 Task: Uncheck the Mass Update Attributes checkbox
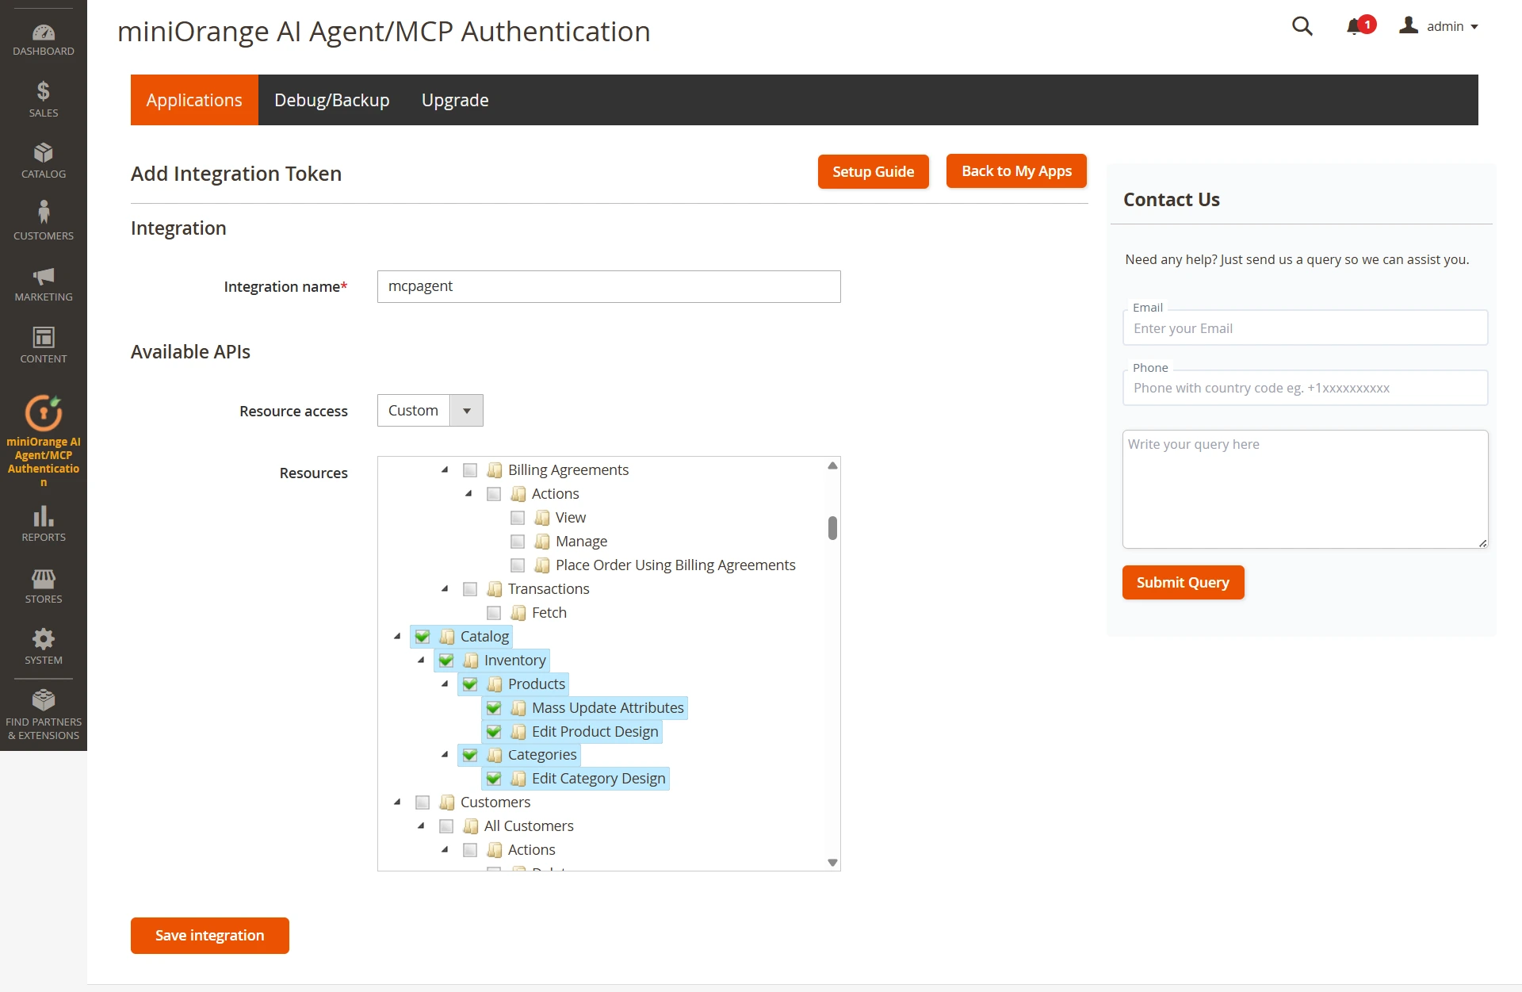click(494, 708)
